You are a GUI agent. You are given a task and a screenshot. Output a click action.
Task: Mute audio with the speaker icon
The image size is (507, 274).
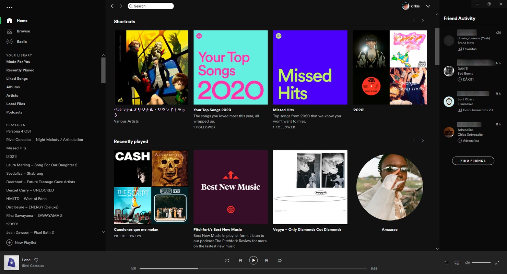(x=467, y=263)
